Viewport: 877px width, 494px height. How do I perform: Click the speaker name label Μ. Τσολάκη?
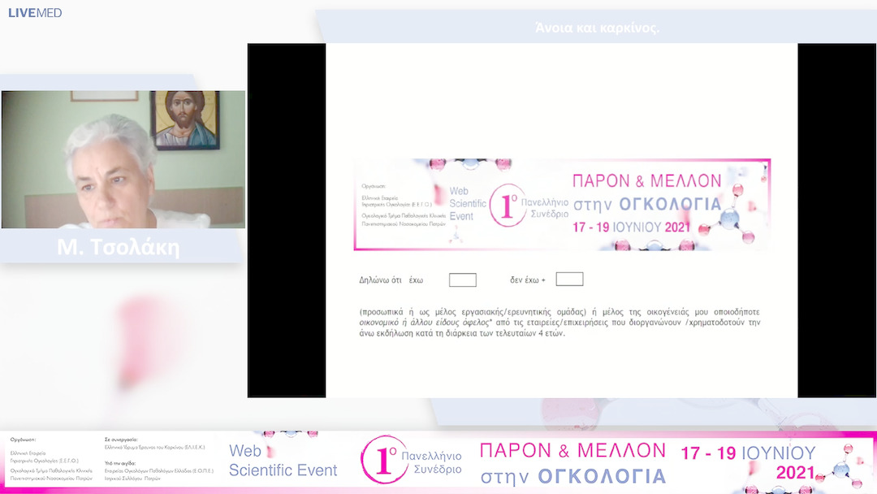click(119, 247)
